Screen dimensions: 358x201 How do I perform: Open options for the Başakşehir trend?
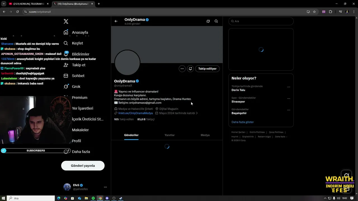coord(289,110)
